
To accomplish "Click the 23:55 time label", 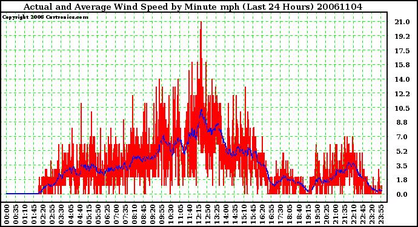I will pyautogui.click(x=381, y=214).
